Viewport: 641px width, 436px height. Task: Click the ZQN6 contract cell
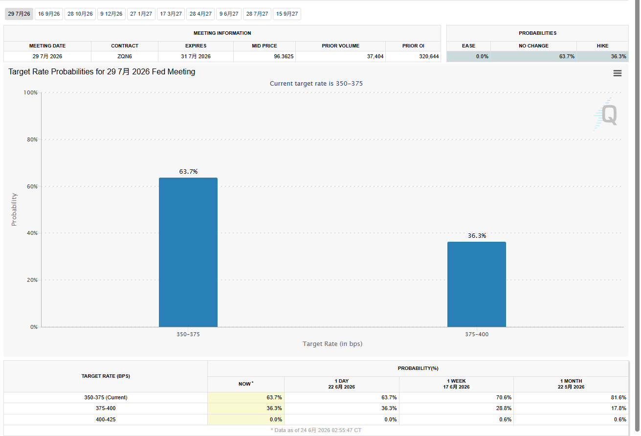125,56
